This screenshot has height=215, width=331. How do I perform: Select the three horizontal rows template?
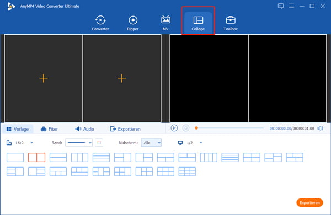(x=101, y=158)
